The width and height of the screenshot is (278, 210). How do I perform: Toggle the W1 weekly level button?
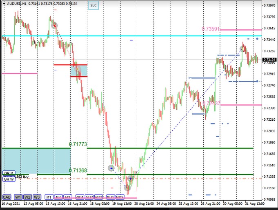point(18,197)
